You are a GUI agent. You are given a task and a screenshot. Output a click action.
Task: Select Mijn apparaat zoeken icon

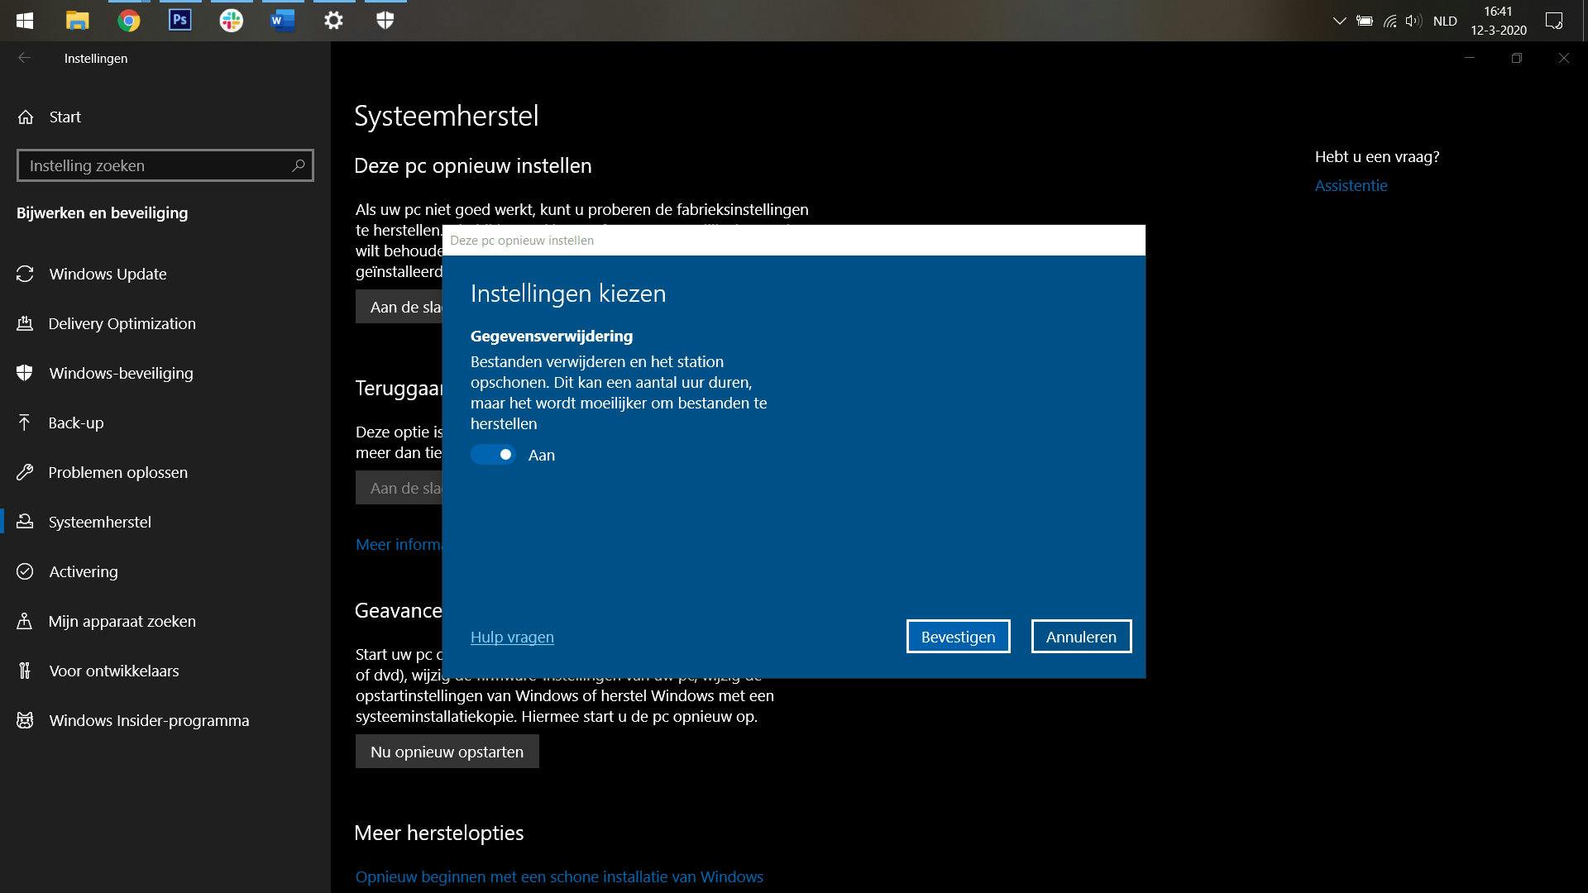tap(25, 621)
